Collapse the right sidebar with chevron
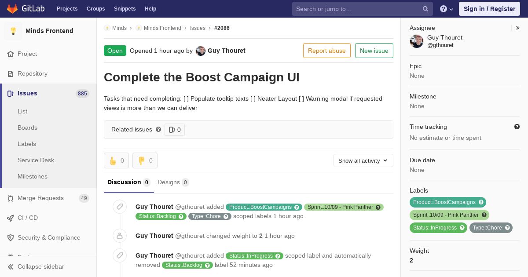Screen dimensions: 528x277 tap(518, 28)
